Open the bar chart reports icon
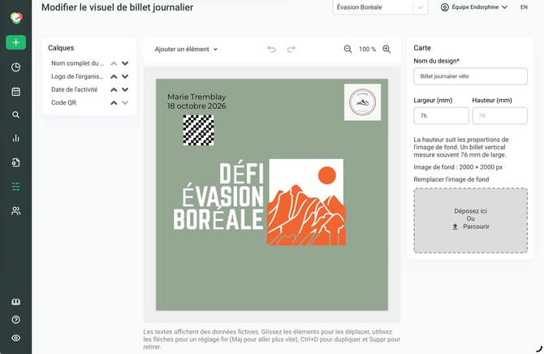The width and height of the screenshot is (544, 354). (16, 138)
